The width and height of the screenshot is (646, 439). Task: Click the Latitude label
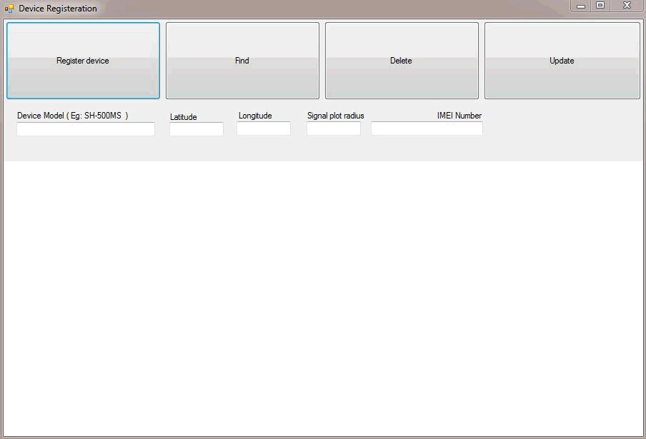(184, 117)
